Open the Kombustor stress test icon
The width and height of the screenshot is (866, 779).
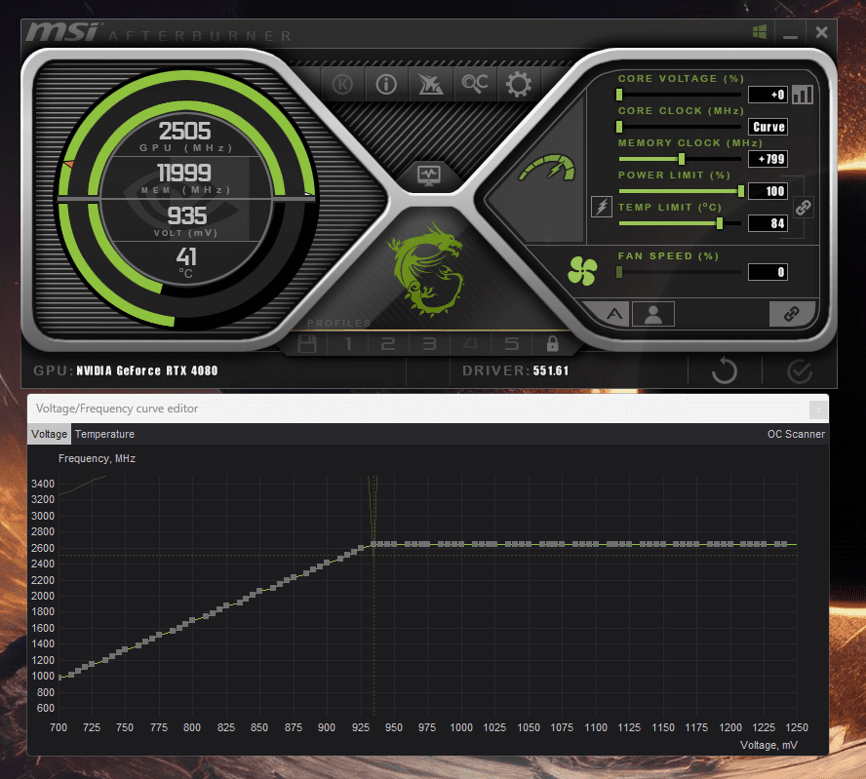coord(342,85)
